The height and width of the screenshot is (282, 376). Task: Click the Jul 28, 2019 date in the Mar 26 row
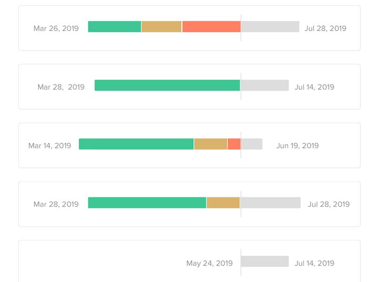(x=325, y=28)
